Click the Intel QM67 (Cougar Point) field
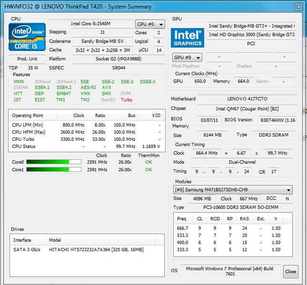307x285 pixels. tap(248, 108)
